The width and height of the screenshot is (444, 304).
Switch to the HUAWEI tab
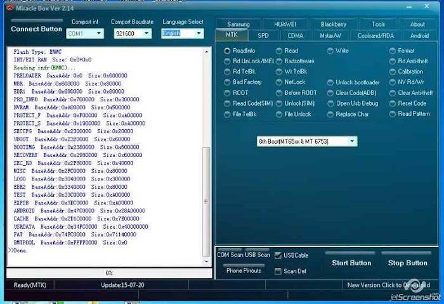(x=285, y=24)
